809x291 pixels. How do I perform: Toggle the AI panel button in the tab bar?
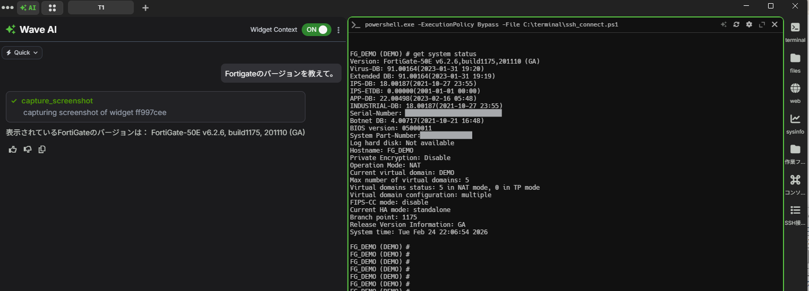pos(28,8)
